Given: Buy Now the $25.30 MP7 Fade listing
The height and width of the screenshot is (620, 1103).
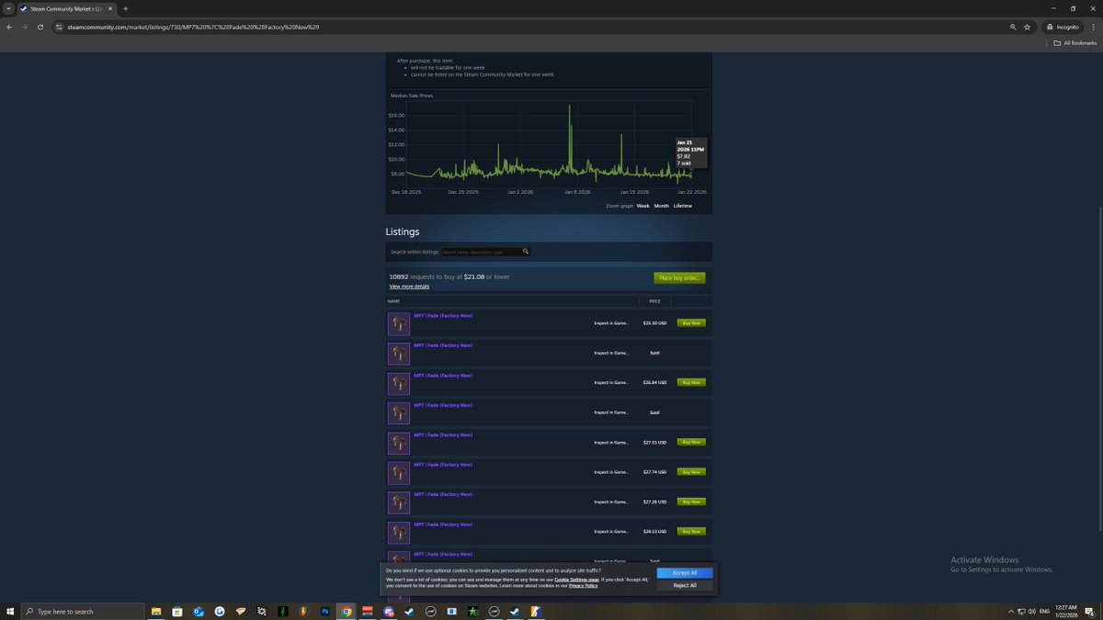Looking at the screenshot, I should 691,322.
